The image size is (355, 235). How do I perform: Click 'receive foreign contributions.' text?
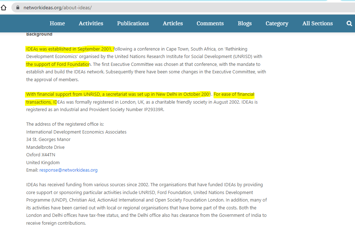(x=56, y=223)
